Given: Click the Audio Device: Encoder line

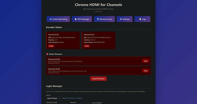Looking at the screenshot, I should pos(56,42).
